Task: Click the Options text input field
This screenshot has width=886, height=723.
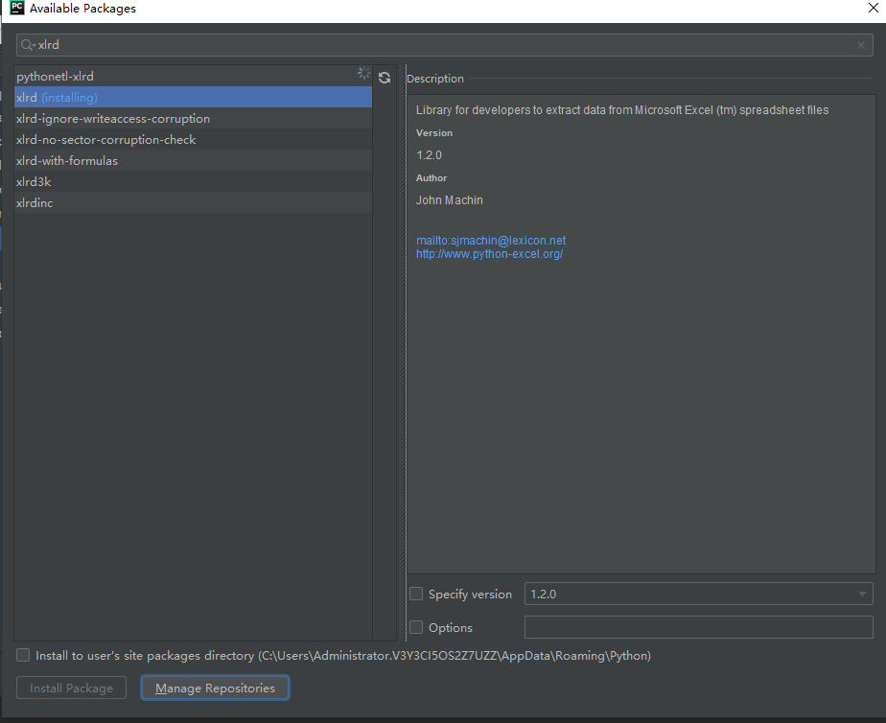Action: click(698, 628)
